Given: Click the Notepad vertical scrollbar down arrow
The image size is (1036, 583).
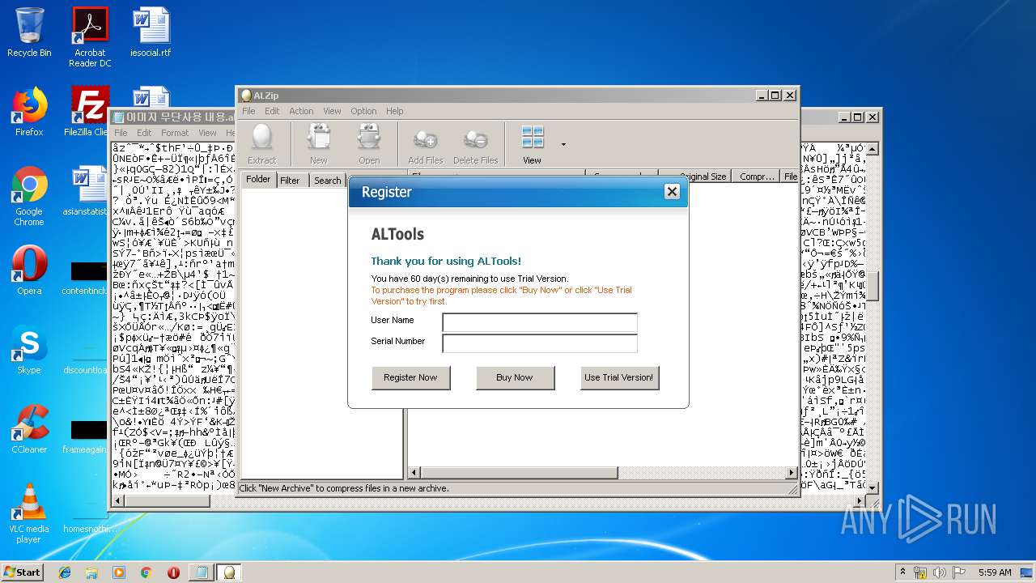Looking at the screenshot, I should pos(872,487).
